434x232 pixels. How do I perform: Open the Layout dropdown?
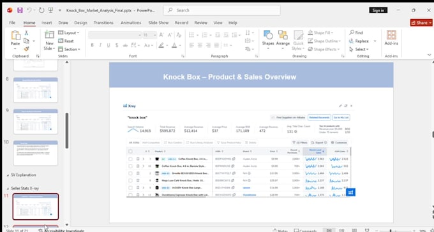click(69, 33)
